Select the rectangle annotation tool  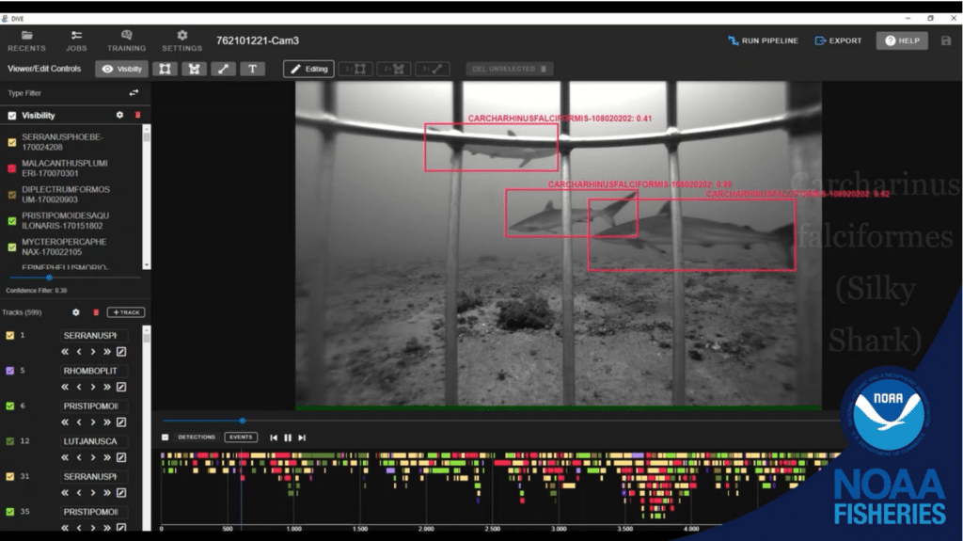point(166,69)
